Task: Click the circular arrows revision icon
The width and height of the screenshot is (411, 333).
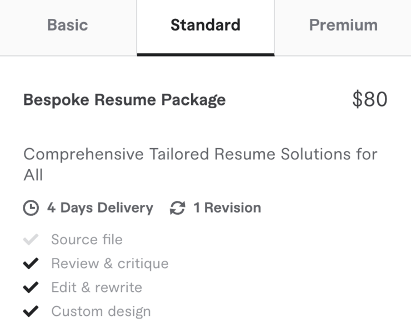Action: pos(177,208)
